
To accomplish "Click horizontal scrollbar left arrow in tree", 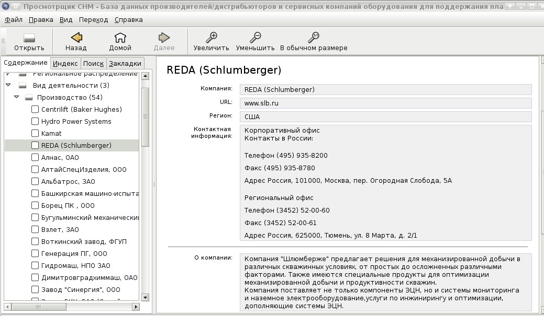I will tap(8, 307).
